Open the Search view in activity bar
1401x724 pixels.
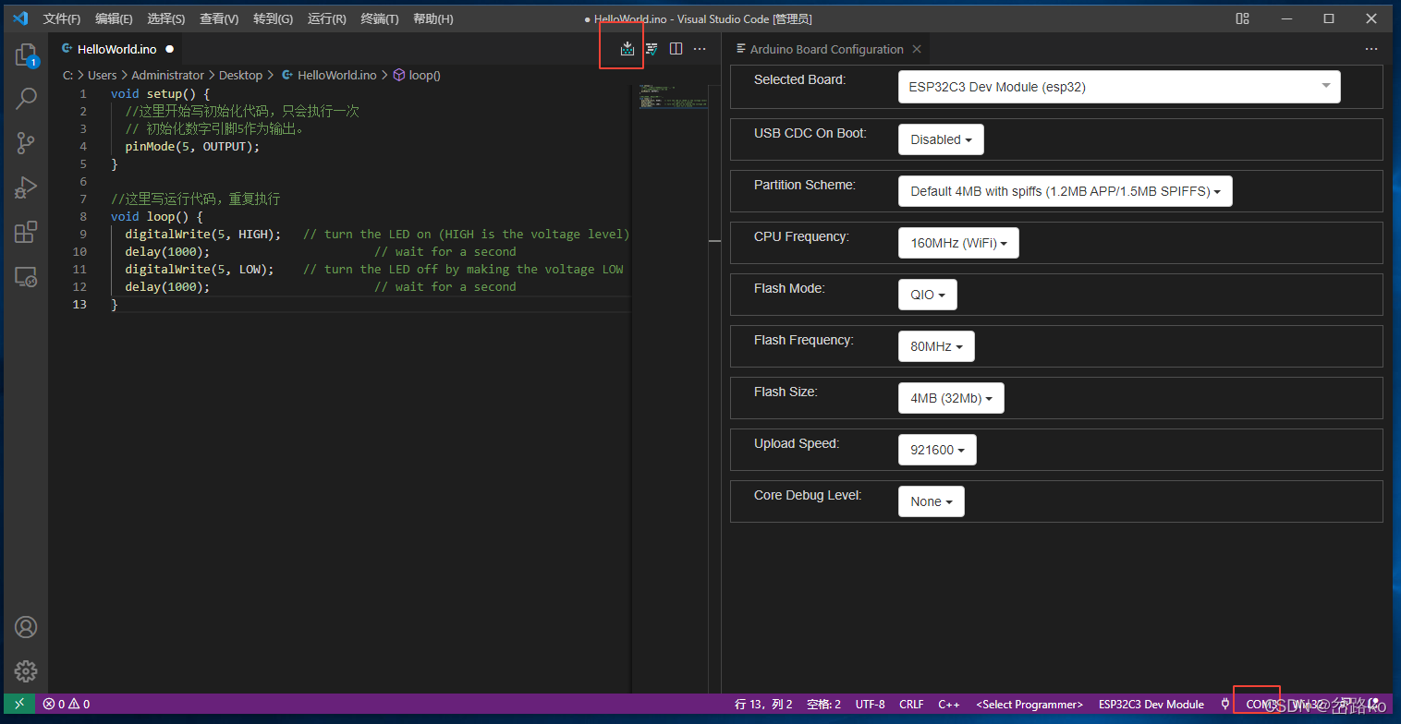point(26,98)
